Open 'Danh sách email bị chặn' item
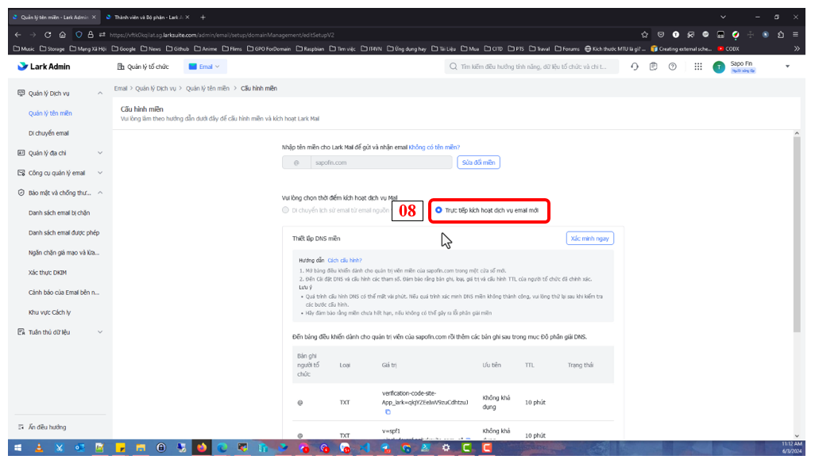The width and height of the screenshot is (815, 467). 59,212
